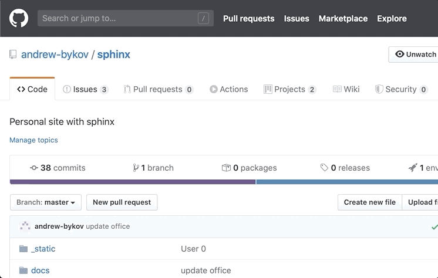This screenshot has width=438, height=278.
Task: Open the andrew-bykov owner link
Action: pos(55,55)
